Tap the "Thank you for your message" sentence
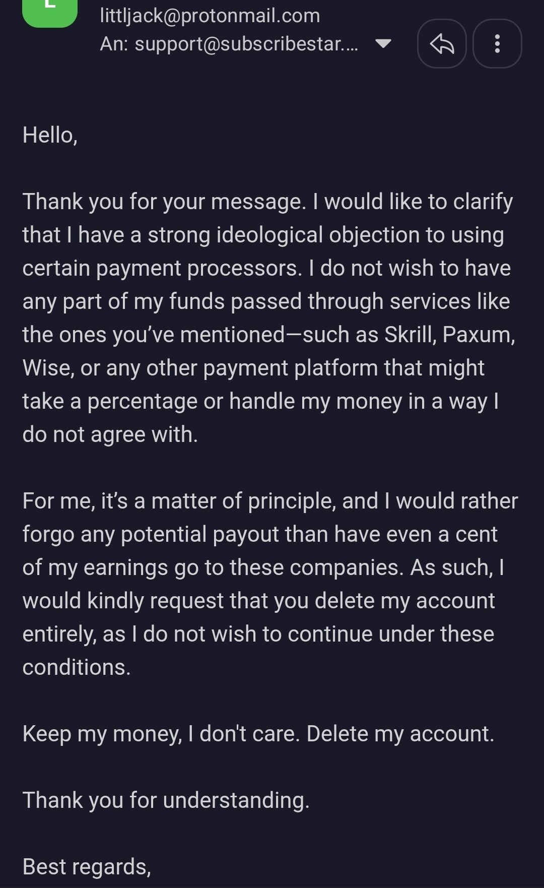This screenshot has width=544, height=888. click(164, 202)
